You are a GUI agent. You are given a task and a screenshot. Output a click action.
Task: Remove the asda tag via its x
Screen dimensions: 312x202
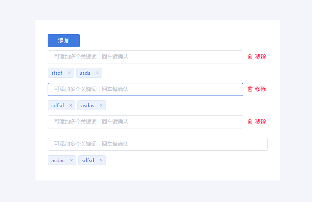coord(97,73)
